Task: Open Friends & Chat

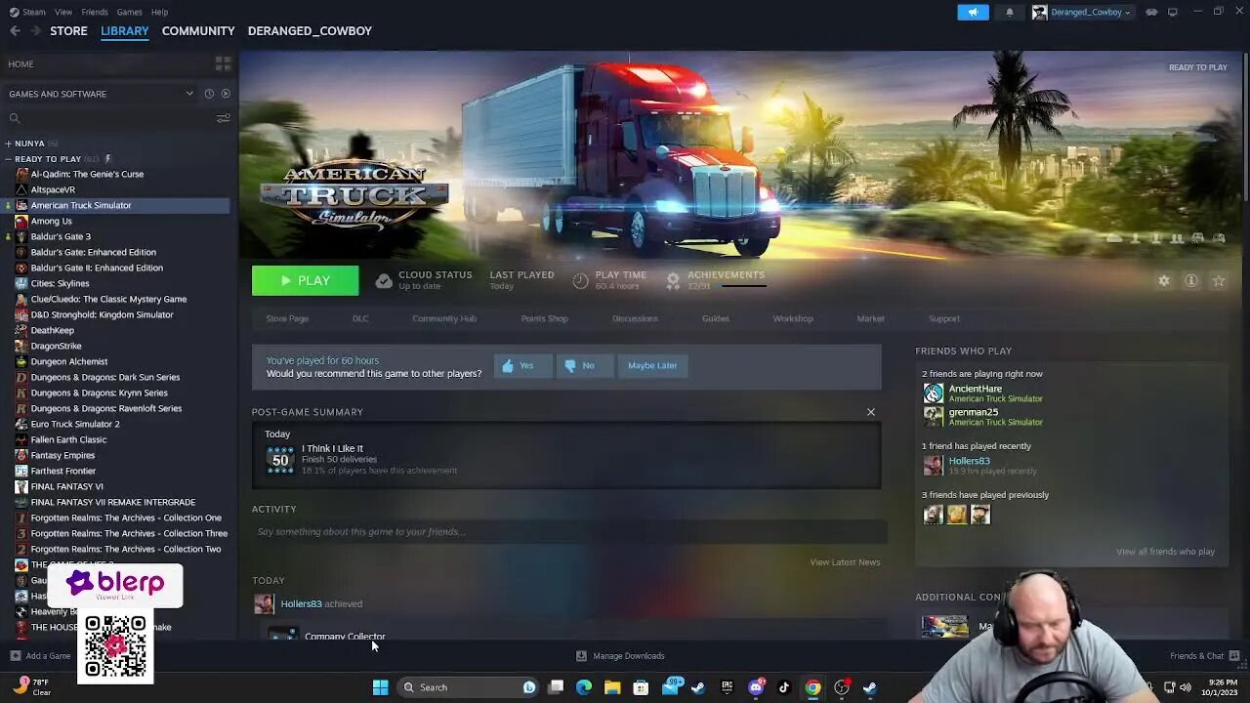Action: click(x=1204, y=656)
